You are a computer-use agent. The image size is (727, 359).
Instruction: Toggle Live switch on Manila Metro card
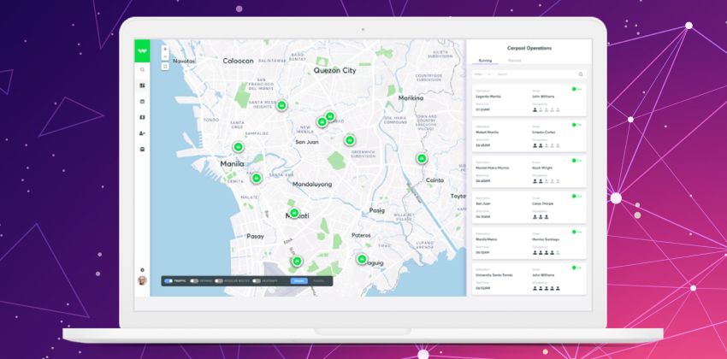[576, 232]
